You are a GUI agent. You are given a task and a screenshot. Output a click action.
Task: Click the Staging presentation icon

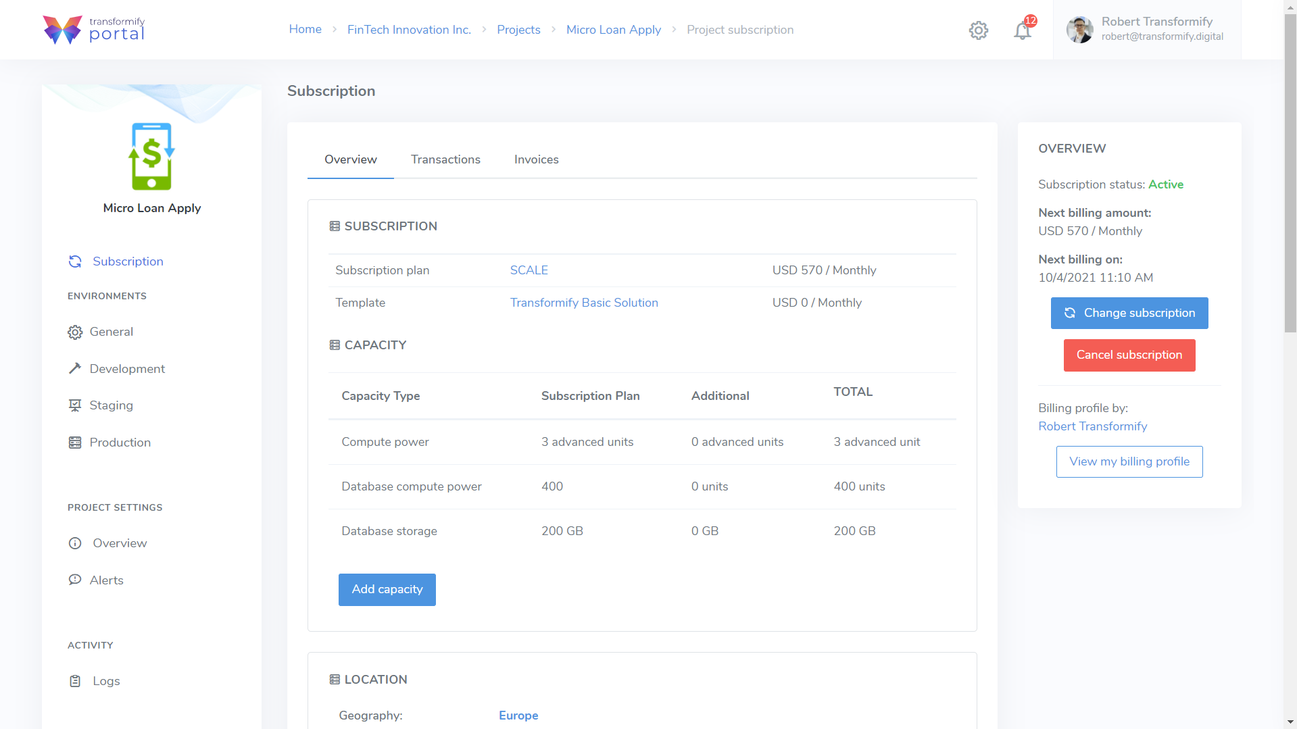click(x=75, y=405)
